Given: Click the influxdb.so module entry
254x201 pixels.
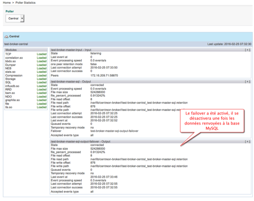Looking at the screenshot, I should pyautogui.click(x=12, y=86).
